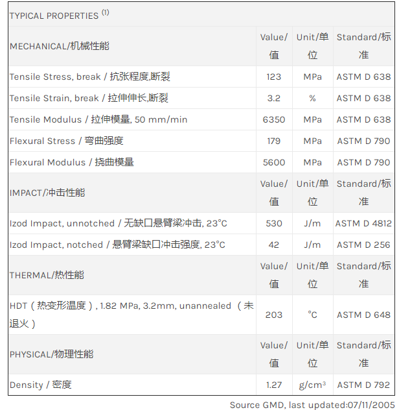Click the g/cm³ unit cell for Density

(x=312, y=385)
